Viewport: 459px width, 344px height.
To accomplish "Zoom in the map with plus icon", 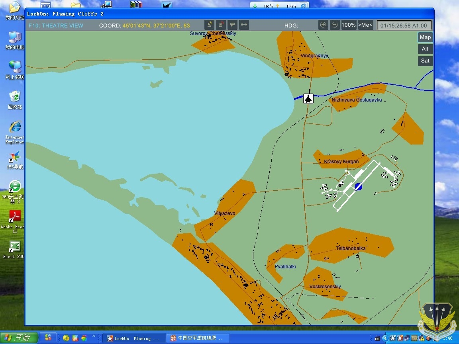I will click(323, 25).
